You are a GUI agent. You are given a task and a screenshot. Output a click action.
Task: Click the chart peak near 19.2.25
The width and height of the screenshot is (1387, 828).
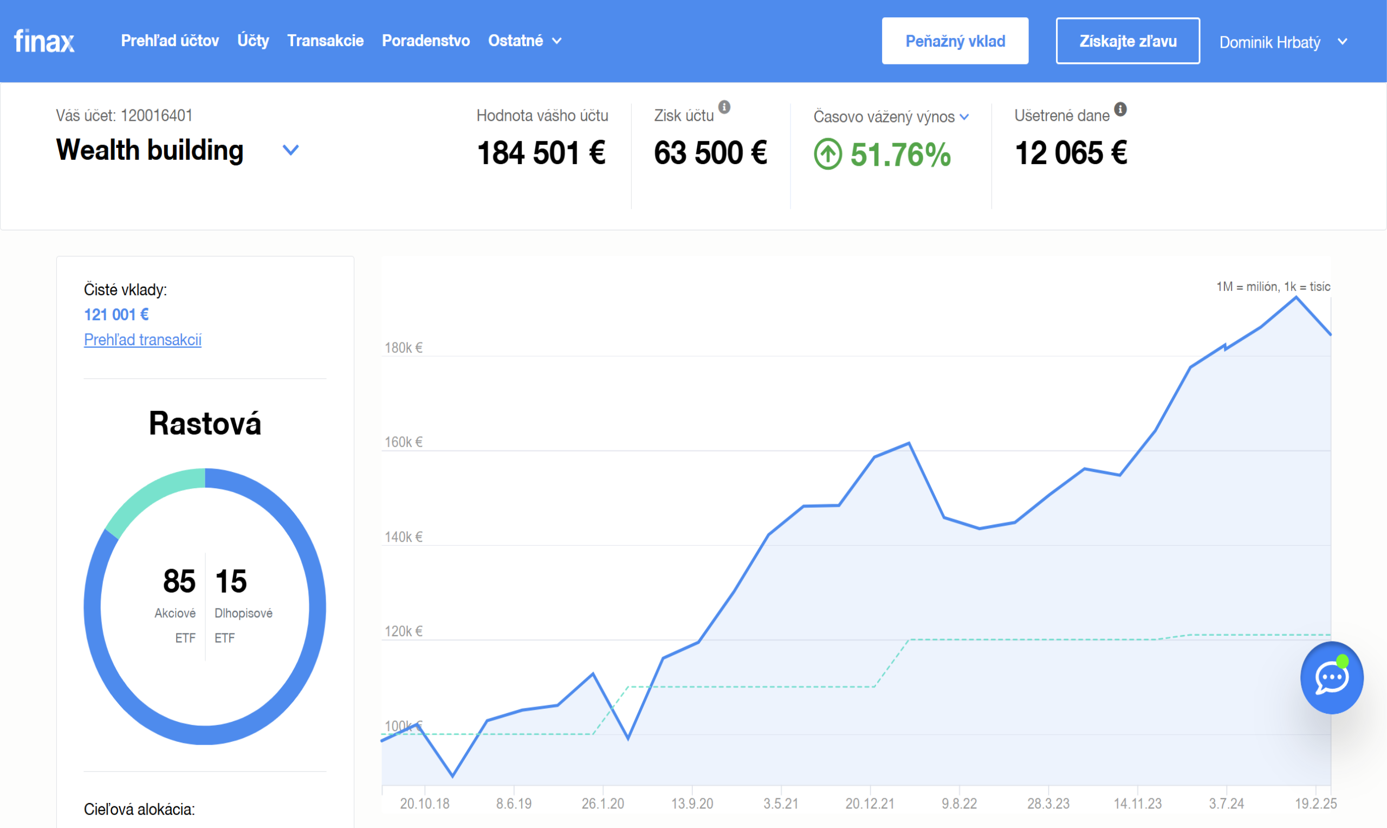click(x=1295, y=298)
